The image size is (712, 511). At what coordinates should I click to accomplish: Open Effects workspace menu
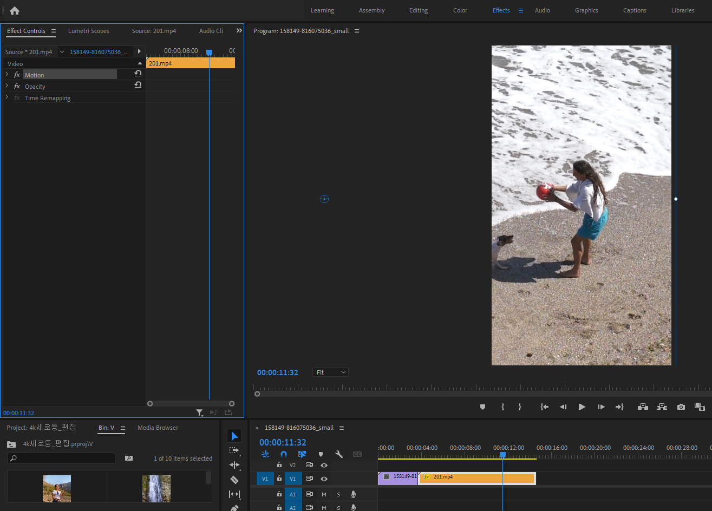pyautogui.click(x=521, y=10)
